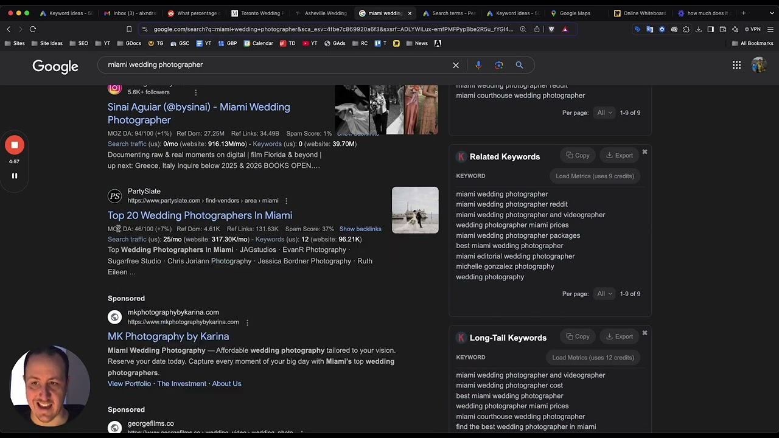Close the miami wedding photographer tab

410,13
